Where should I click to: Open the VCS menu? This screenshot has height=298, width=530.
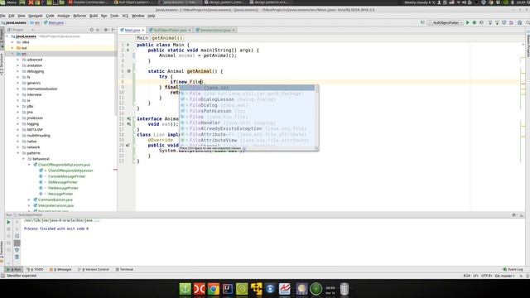point(125,16)
